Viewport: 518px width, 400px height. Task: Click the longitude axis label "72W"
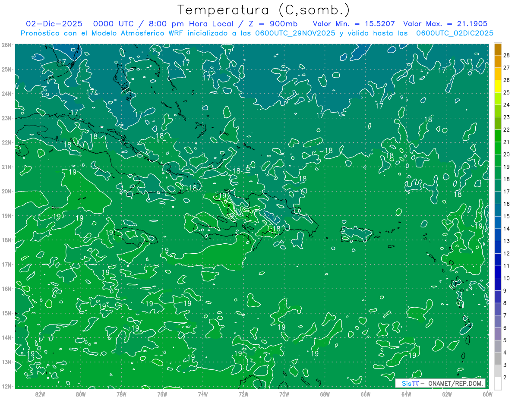243,394
